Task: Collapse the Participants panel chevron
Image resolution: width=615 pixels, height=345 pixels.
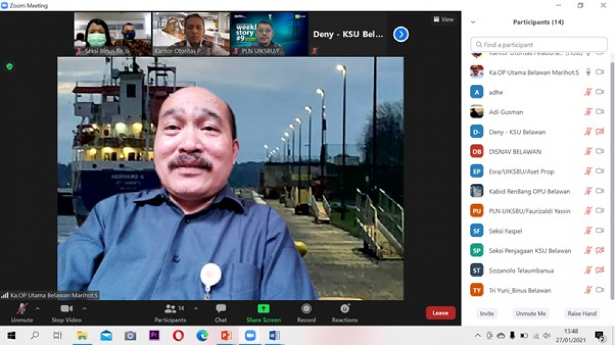Action: (x=473, y=22)
